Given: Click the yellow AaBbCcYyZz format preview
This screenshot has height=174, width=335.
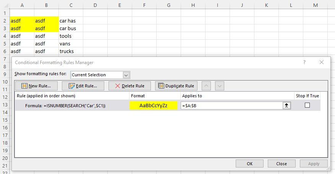Looking at the screenshot, I should coord(153,105).
